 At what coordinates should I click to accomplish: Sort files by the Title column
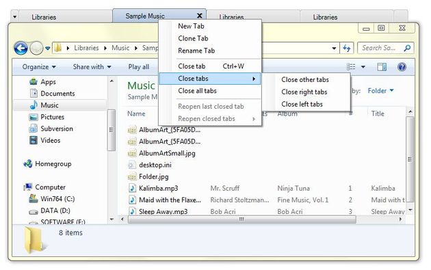click(x=378, y=113)
